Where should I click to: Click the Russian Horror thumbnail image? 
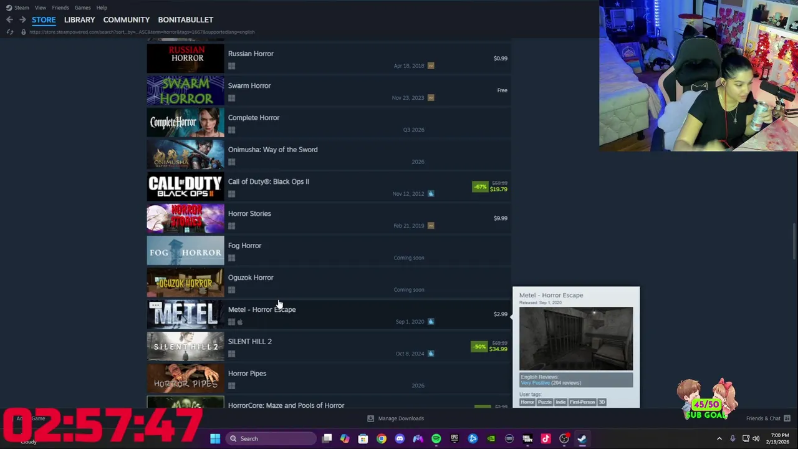185,59
